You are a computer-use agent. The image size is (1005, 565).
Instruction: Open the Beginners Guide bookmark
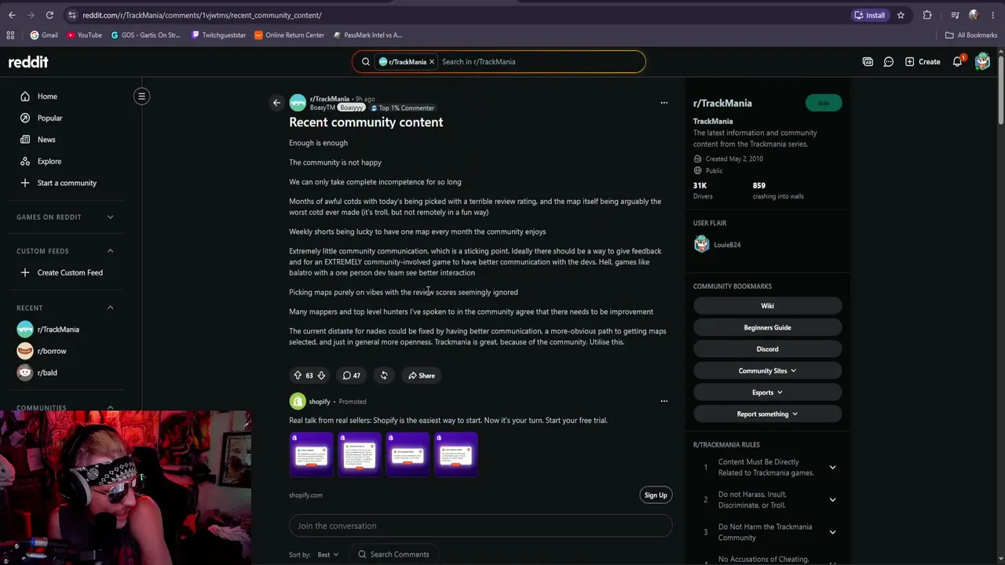pyautogui.click(x=767, y=327)
